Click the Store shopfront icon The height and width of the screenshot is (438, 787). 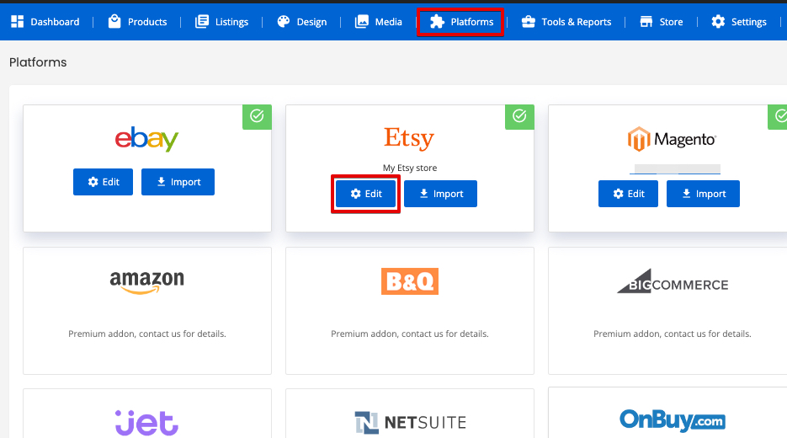coord(646,22)
